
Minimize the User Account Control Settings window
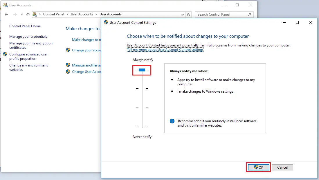tap(284, 22)
